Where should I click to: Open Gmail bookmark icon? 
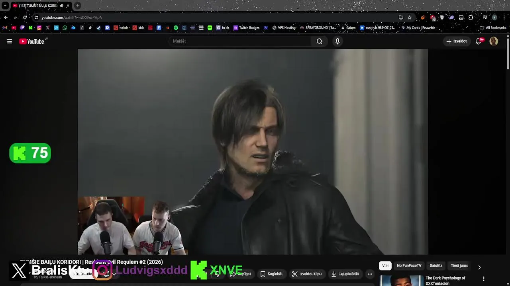click(5, 28)
